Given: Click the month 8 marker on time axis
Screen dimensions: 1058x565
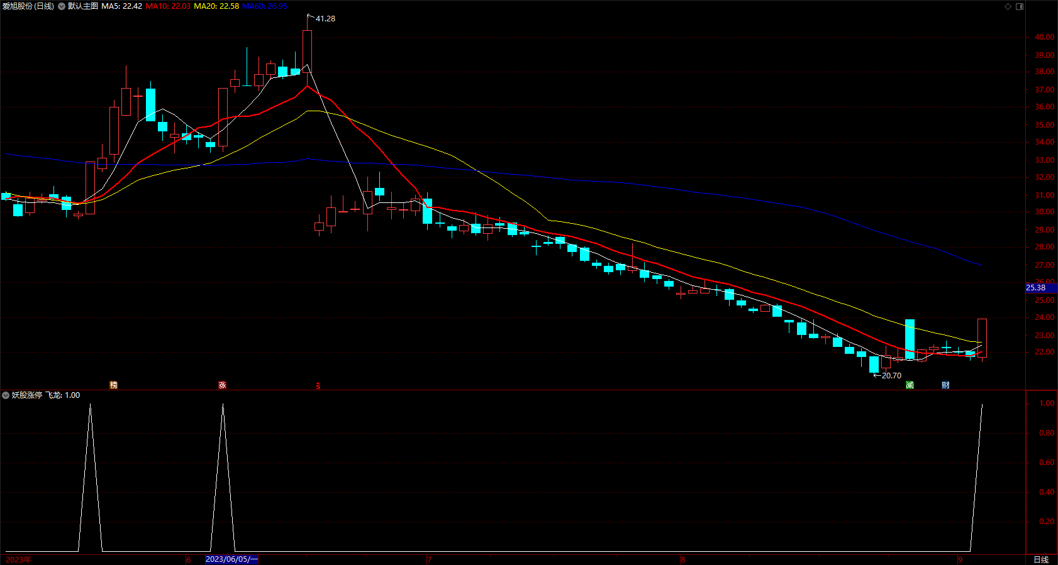Looking at the screenshot, I should point(682,559).
